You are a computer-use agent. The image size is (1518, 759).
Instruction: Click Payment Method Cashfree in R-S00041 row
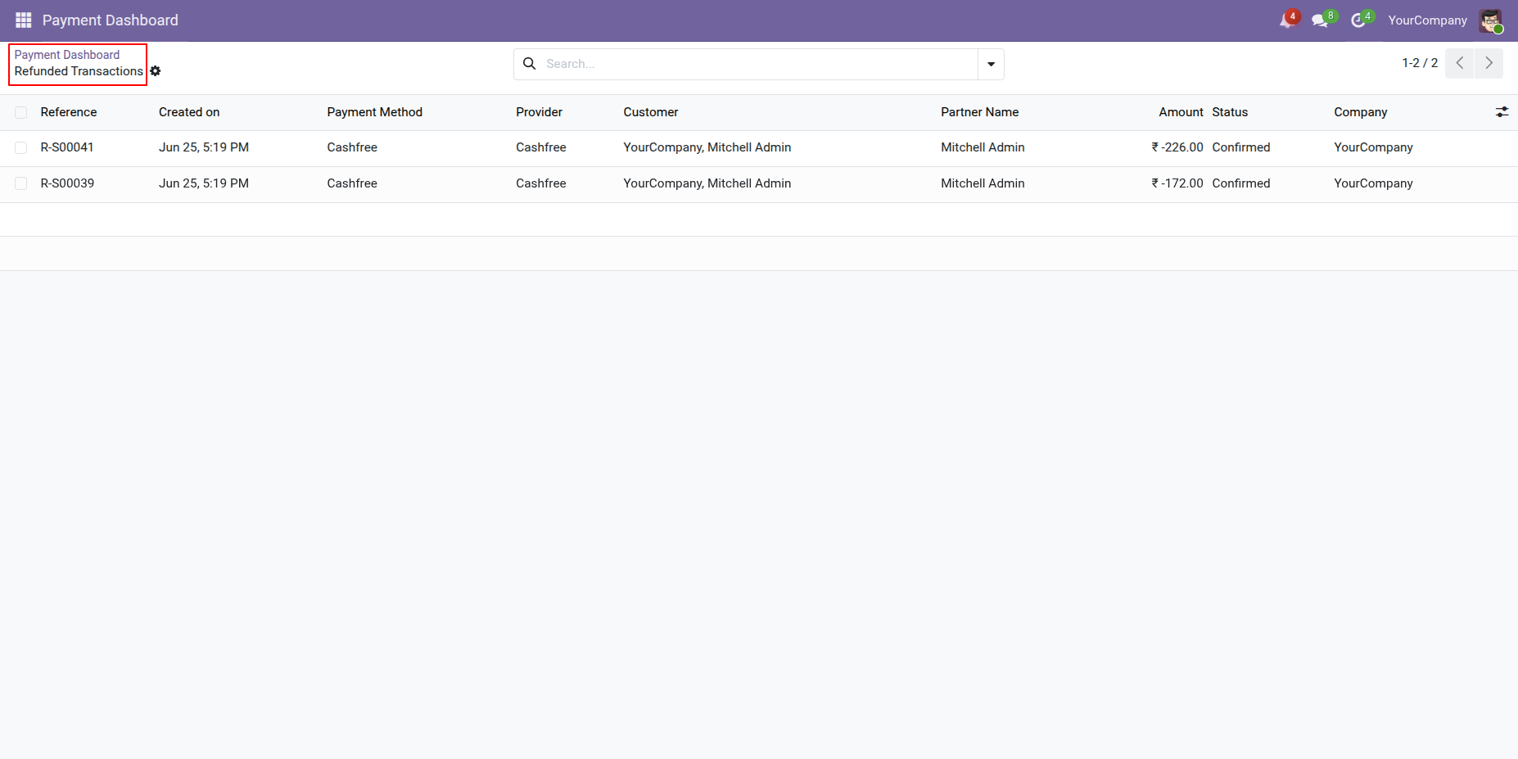(352, 147)
